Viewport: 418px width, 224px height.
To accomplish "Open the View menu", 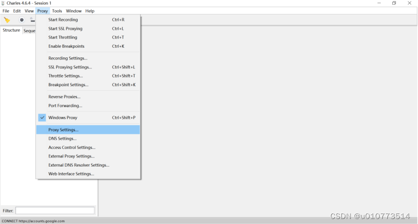I will [x=29, y=11].
